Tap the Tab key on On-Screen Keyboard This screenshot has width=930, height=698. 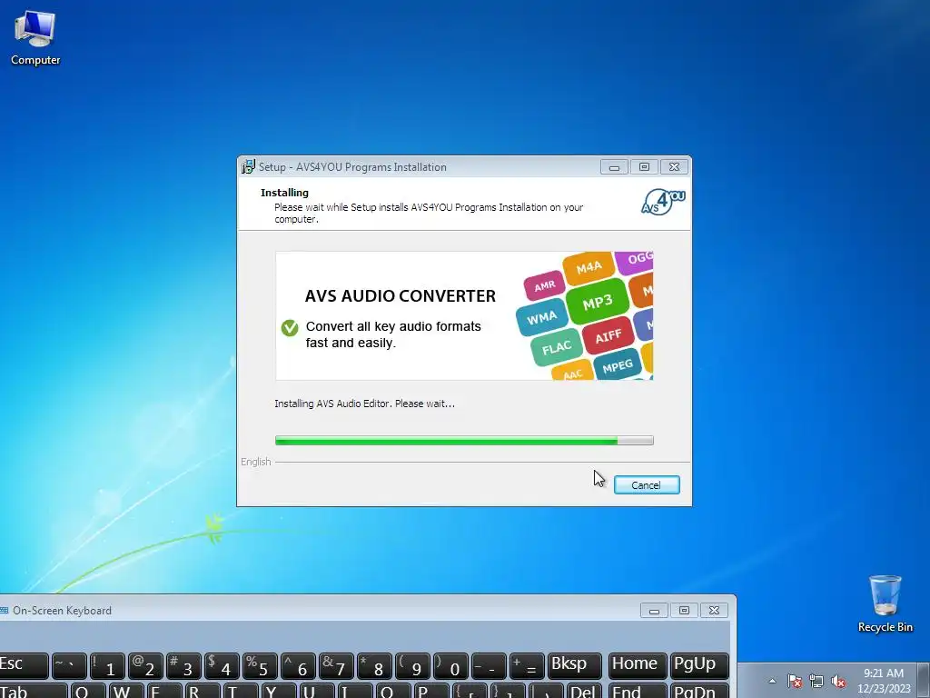click(x=33, y=691)
